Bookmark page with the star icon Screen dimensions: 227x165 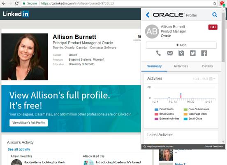[215, 3]
